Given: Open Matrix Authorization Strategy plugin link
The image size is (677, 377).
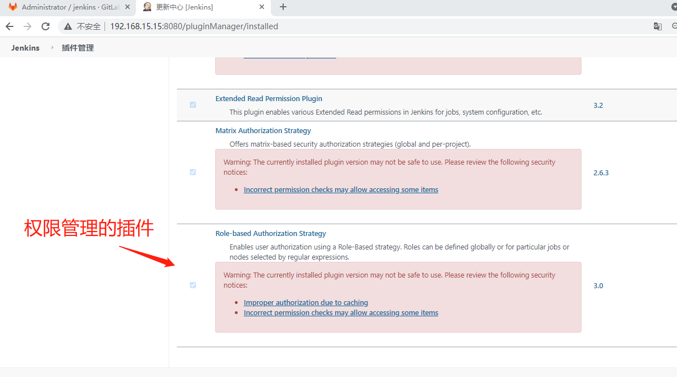Looking at the screenshot, I should [263, 131].
